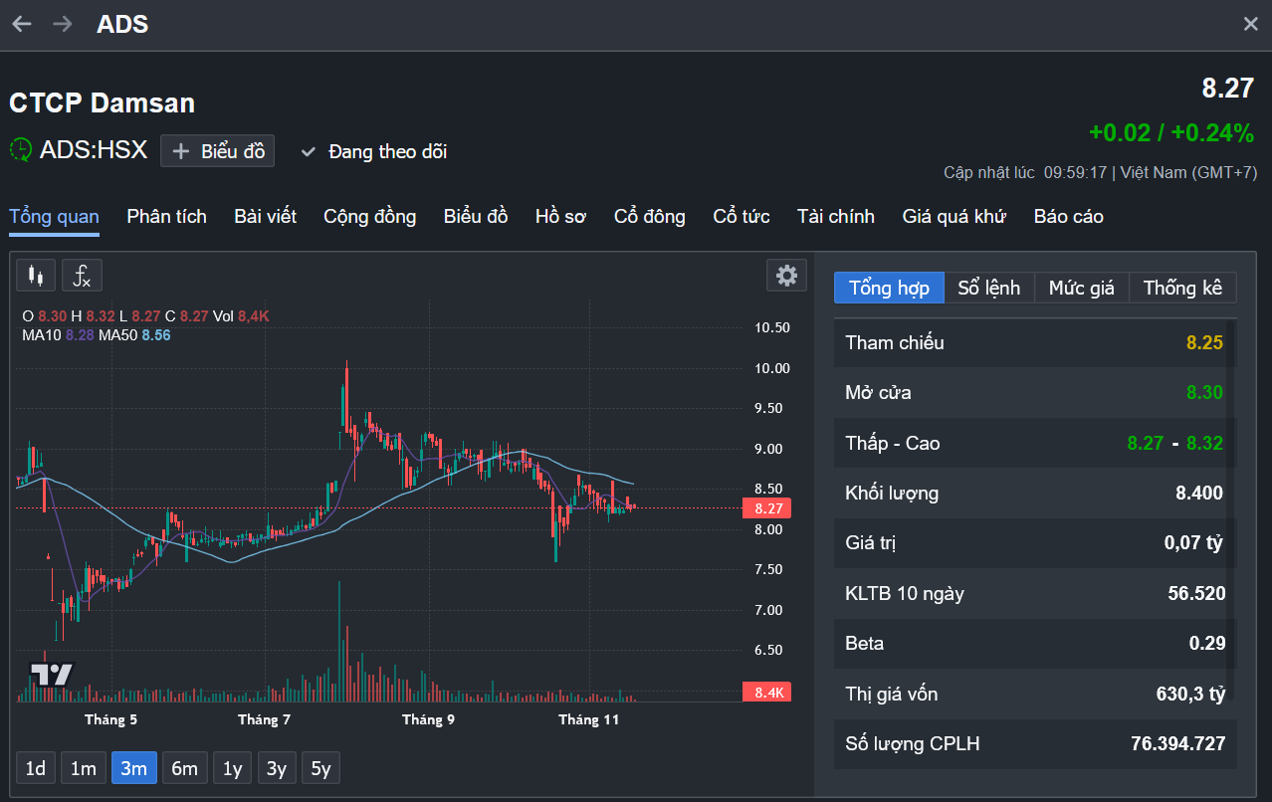Screen dimensions: 1272x802
Task: Click the ADS:HSX ticker symbol
Action: [94, 150]
